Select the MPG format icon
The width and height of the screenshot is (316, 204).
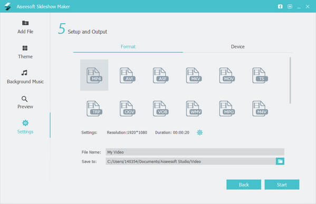(x=227, y=109)
